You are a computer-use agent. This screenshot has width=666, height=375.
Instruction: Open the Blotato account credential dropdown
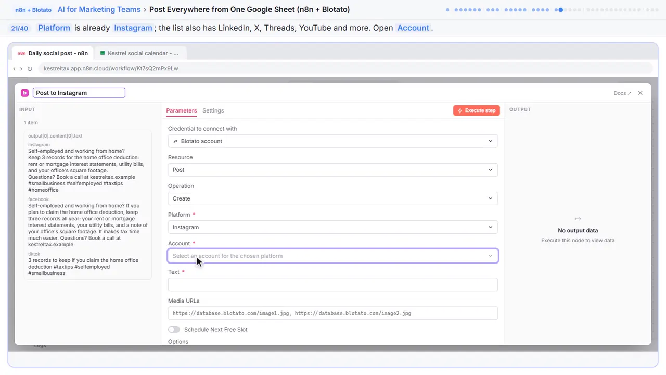point(333,141)
